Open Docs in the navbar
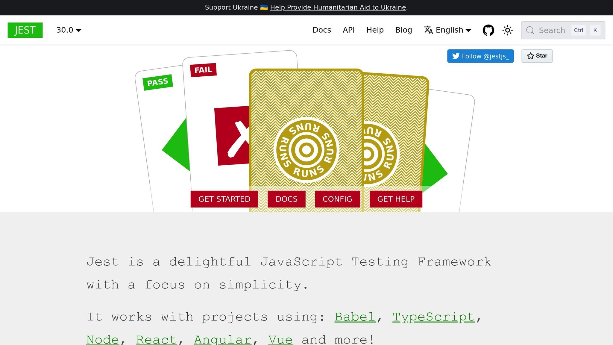Image resolution: width=613 pixels, height=345 pixels. click(321, 30)
